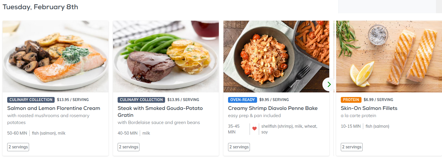The width and height of the screenshot is (442, 161).
Task: Open the Skin-On Salmon Fillets photo
Action: point(389,56)
